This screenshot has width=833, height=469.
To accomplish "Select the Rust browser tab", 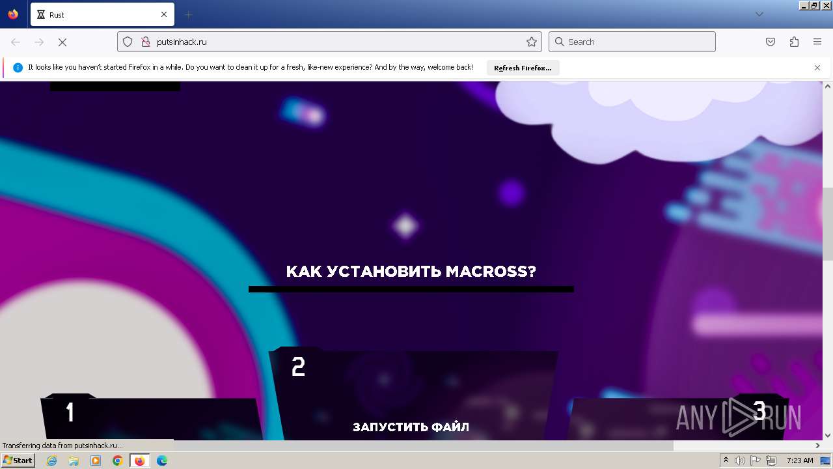I will 102,14.
